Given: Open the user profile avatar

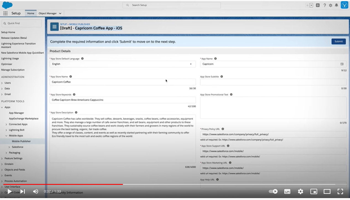Looking at the screenshot, I should pyautogui.click(x=344, y=5).
